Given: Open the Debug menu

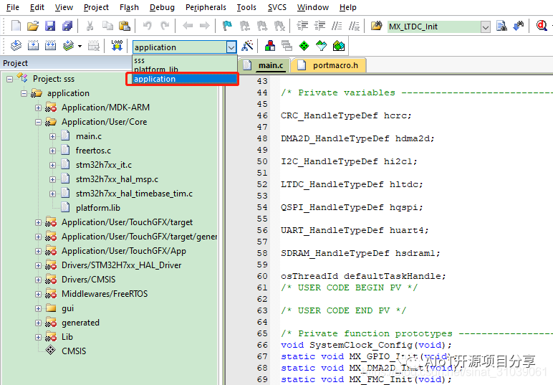Looking at the screenshot, I should tap(162, 7).
